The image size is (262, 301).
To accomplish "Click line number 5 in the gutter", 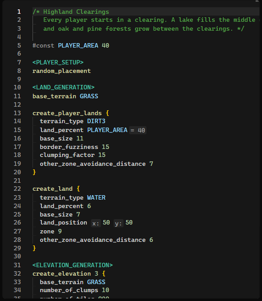I will [19, 45].
